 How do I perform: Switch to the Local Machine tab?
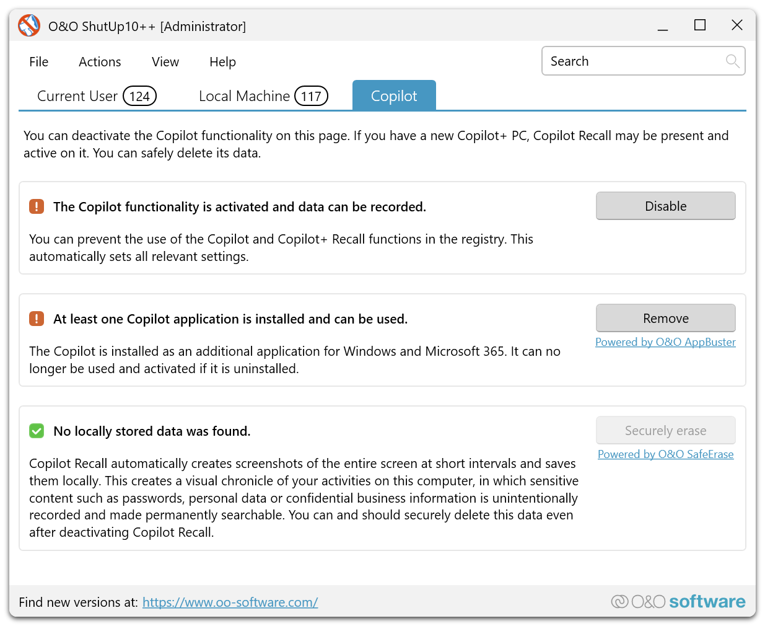pyautogui.click(x=263, y=96)
